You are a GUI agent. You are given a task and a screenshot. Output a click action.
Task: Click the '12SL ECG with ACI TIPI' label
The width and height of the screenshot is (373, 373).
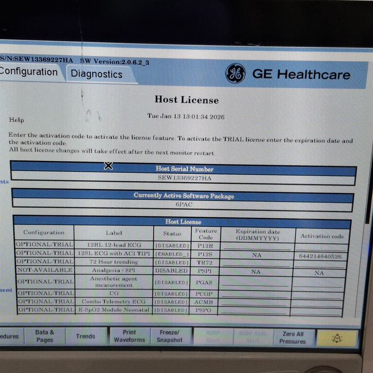coord(114,253)
